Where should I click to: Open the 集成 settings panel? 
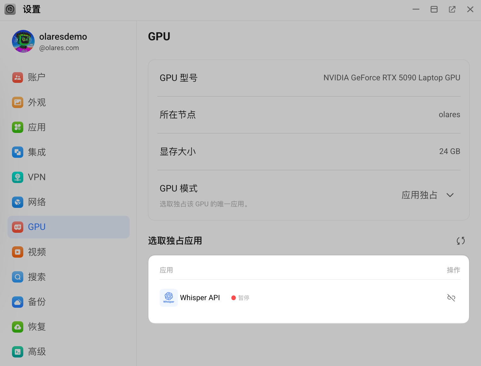[x=37, y=152]
